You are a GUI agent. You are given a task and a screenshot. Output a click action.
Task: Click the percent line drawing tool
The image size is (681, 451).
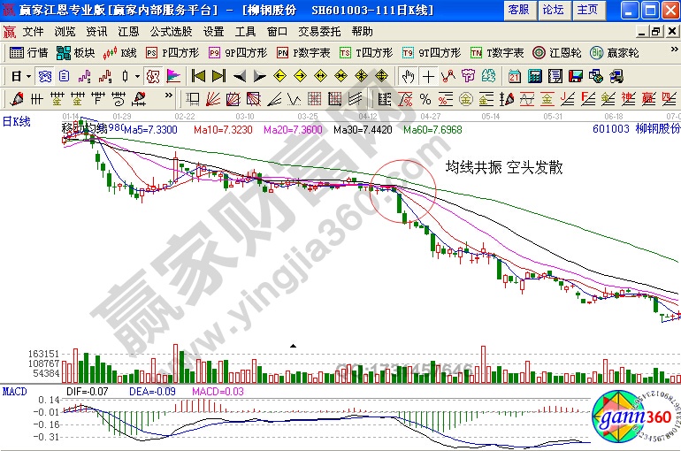pos(425,97)
